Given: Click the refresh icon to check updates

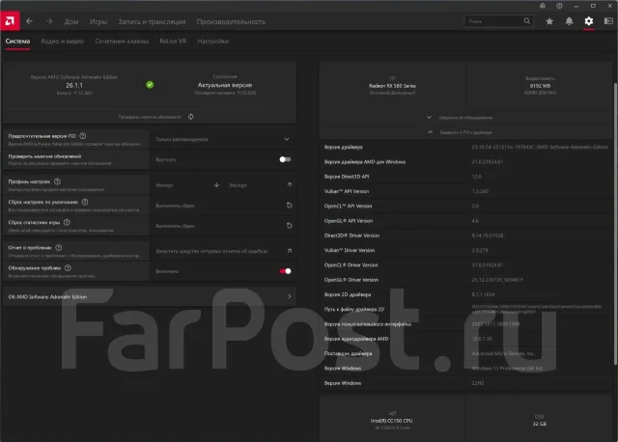Looking at the screenshot, I should (191, 117).
